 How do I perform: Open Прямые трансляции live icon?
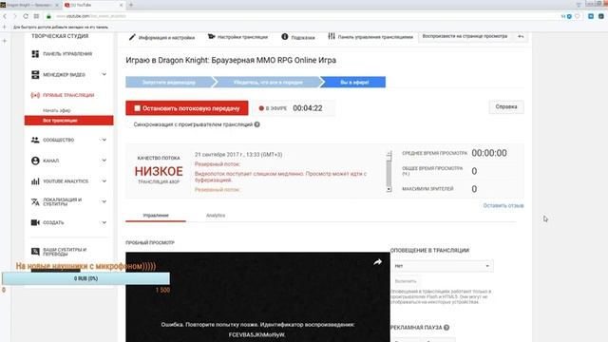point(35,95)
